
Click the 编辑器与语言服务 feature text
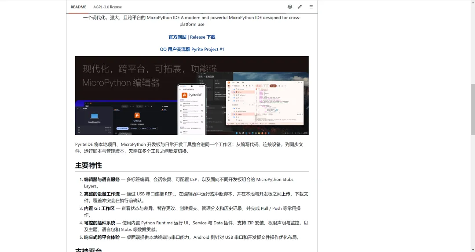(102, 180)
